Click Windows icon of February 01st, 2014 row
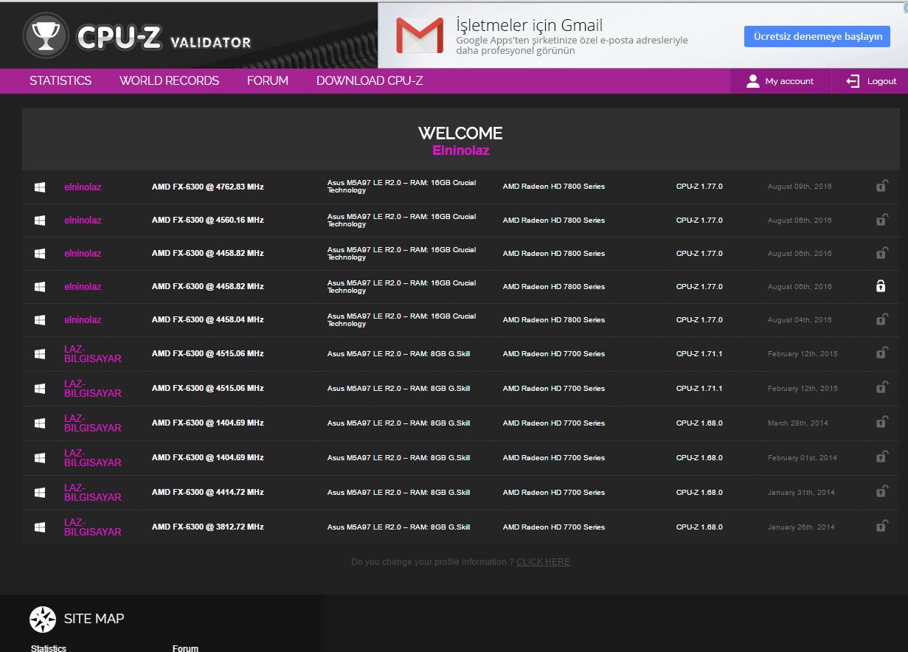The height and width of the screenshot is (652, 908). (40, 458)
